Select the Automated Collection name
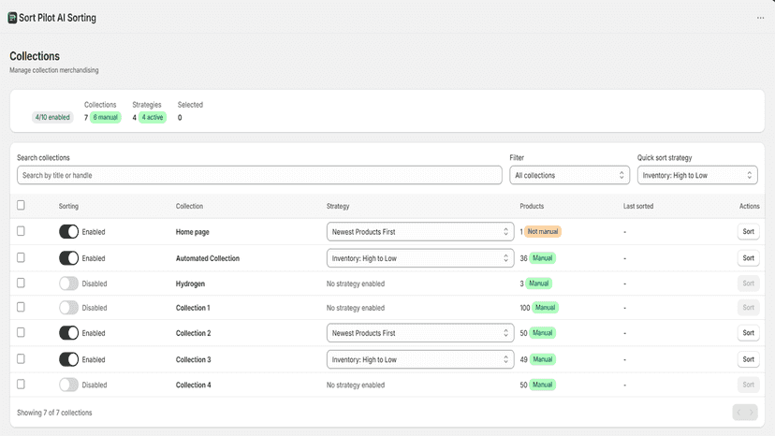 pos(208,258)
